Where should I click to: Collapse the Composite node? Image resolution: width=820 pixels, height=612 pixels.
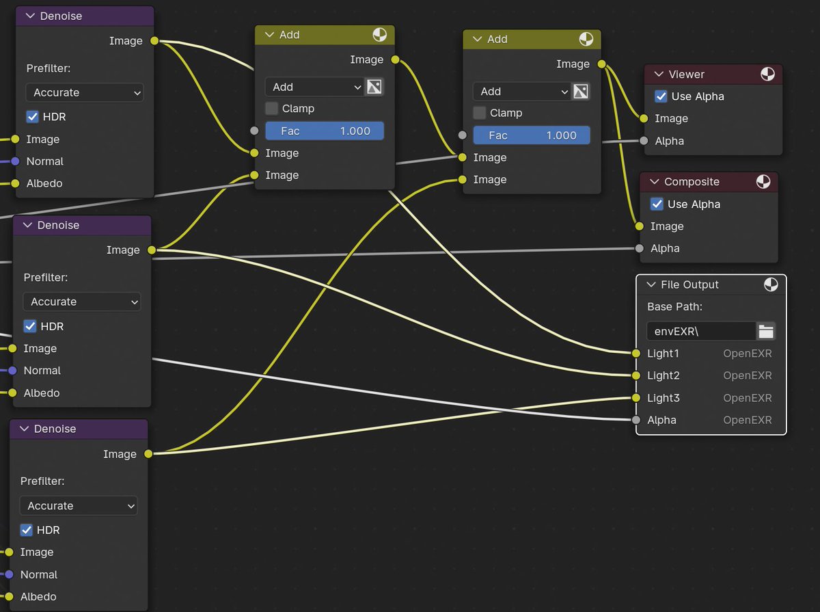click(x=654, y=181)
